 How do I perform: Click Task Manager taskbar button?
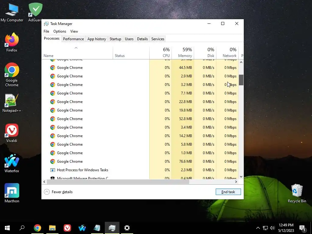[x=112, y=228]
